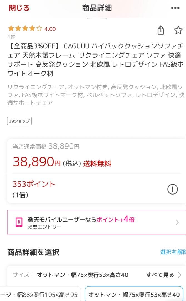Click 選択を解除 link to clear selection
186x301 pixels.
(x=173, y=252)
